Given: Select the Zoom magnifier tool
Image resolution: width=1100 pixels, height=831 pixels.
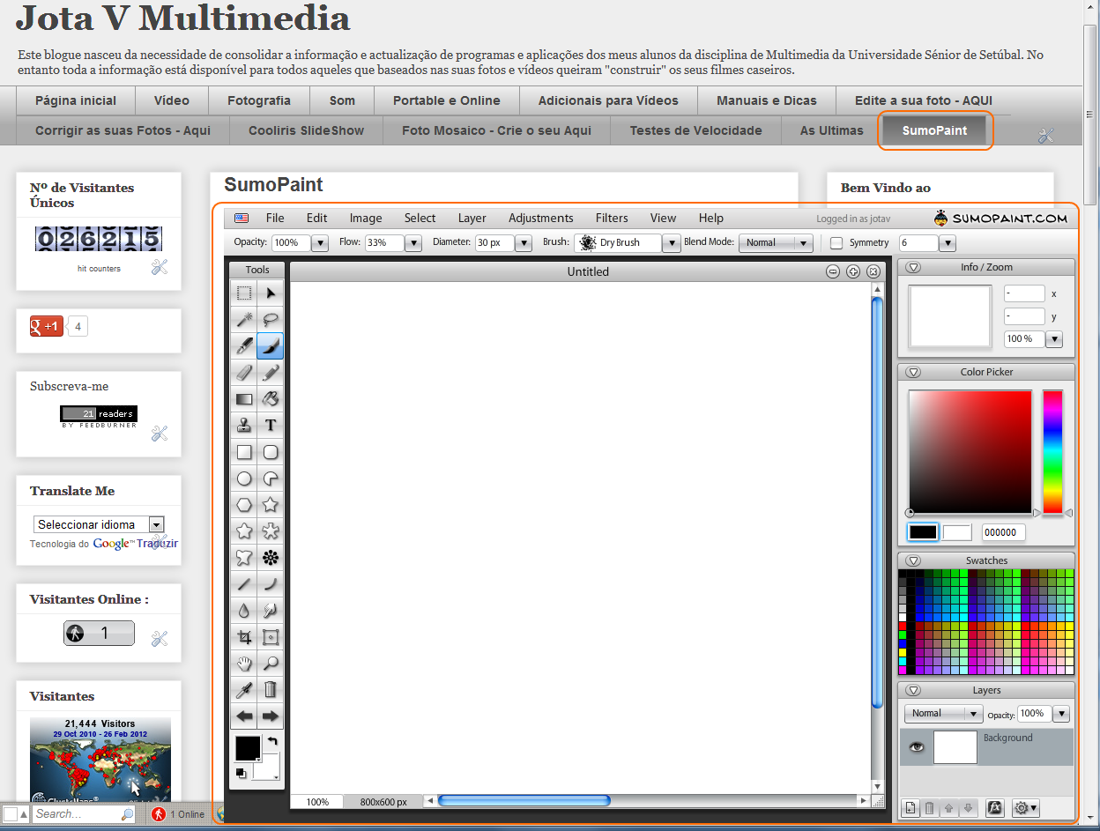Looking at the screenshot, I should (x=271, y=664).
